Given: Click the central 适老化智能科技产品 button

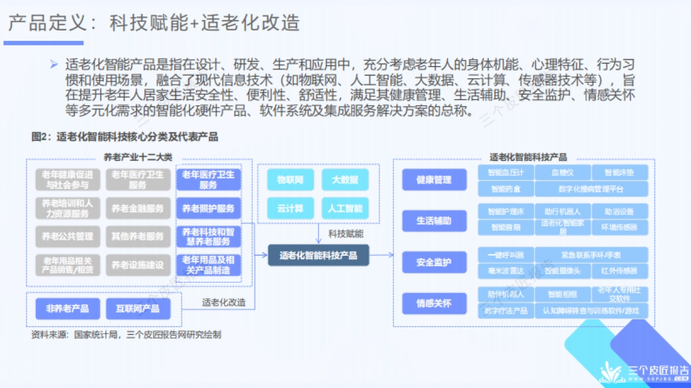Looking at the screenshot, I should click(x=318, y=256).
